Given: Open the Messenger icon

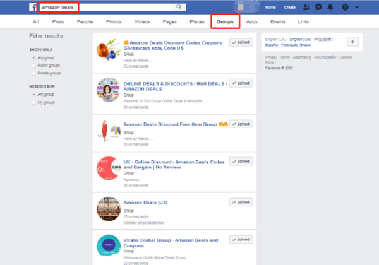Looking at the screenshot, I should pyautogui.click(x=318, y=7).
